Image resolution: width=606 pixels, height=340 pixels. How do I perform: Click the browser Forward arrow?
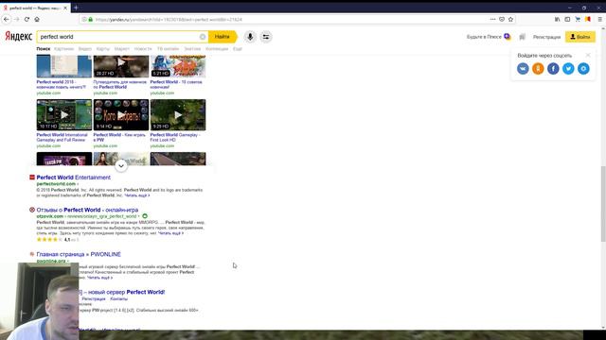point(17,19)
